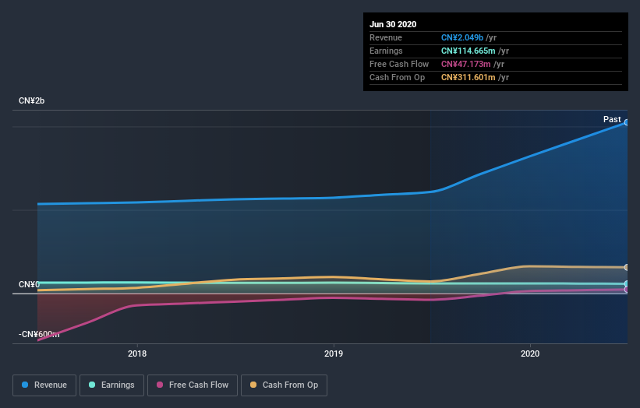This screenshot has height=408, width=640.
Task: Click the CN¥47.173m free cash flow value
Action: [x=465, y=64]
